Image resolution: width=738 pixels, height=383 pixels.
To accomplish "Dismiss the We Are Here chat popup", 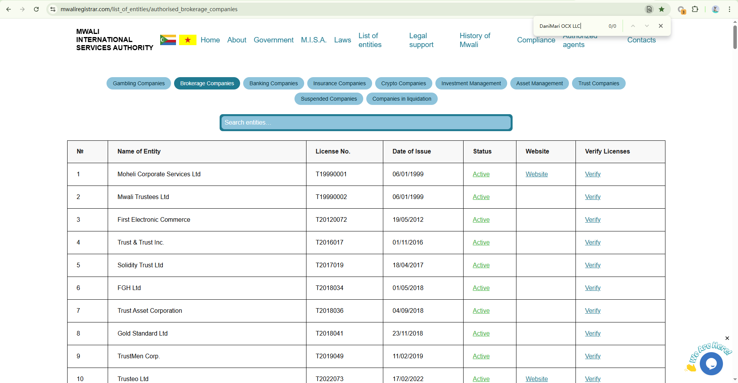I will point(727,338).
